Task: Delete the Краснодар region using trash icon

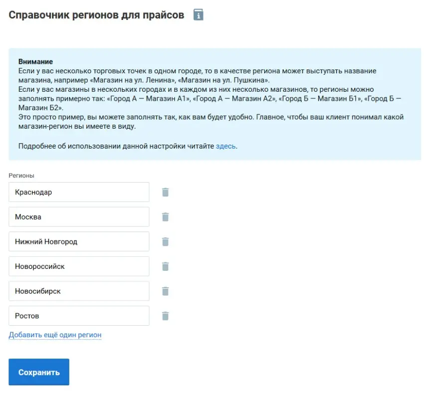Action: [x=165, y=192]
